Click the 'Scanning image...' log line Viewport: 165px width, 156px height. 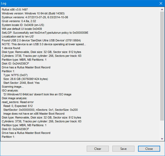coord(13,87)
